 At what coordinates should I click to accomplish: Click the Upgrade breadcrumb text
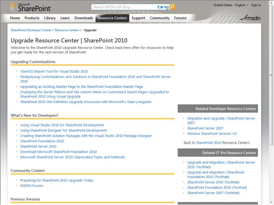pos(90,30)
